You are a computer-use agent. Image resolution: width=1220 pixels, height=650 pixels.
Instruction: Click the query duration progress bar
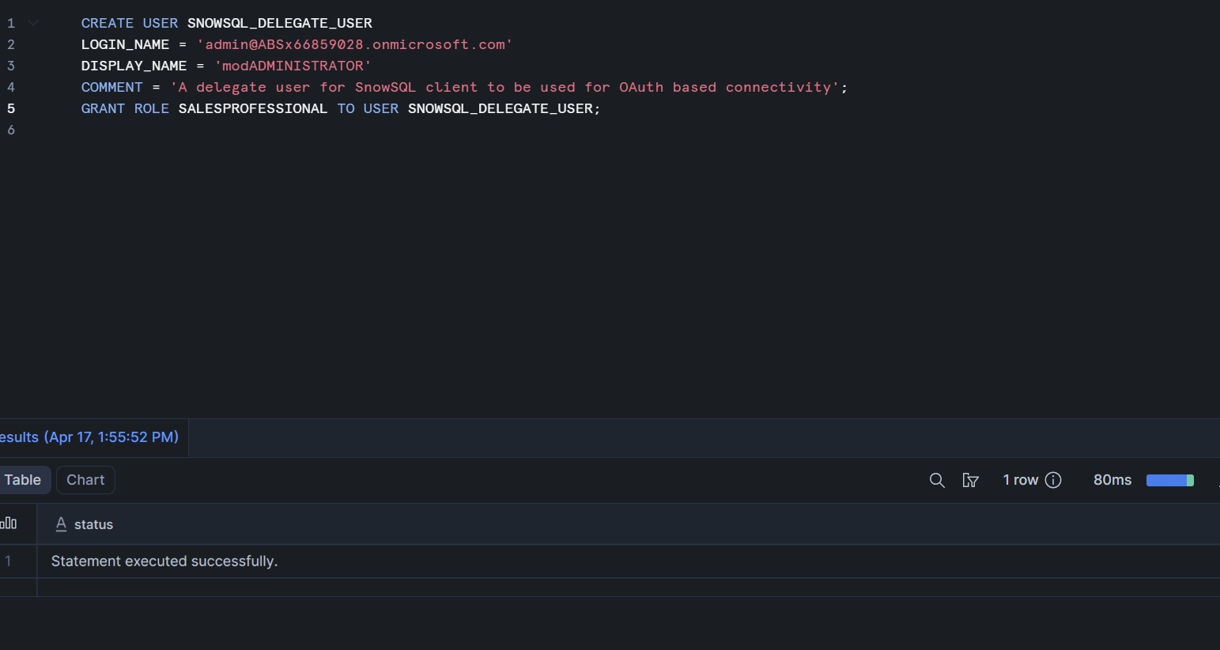[x=1170, y=480]
